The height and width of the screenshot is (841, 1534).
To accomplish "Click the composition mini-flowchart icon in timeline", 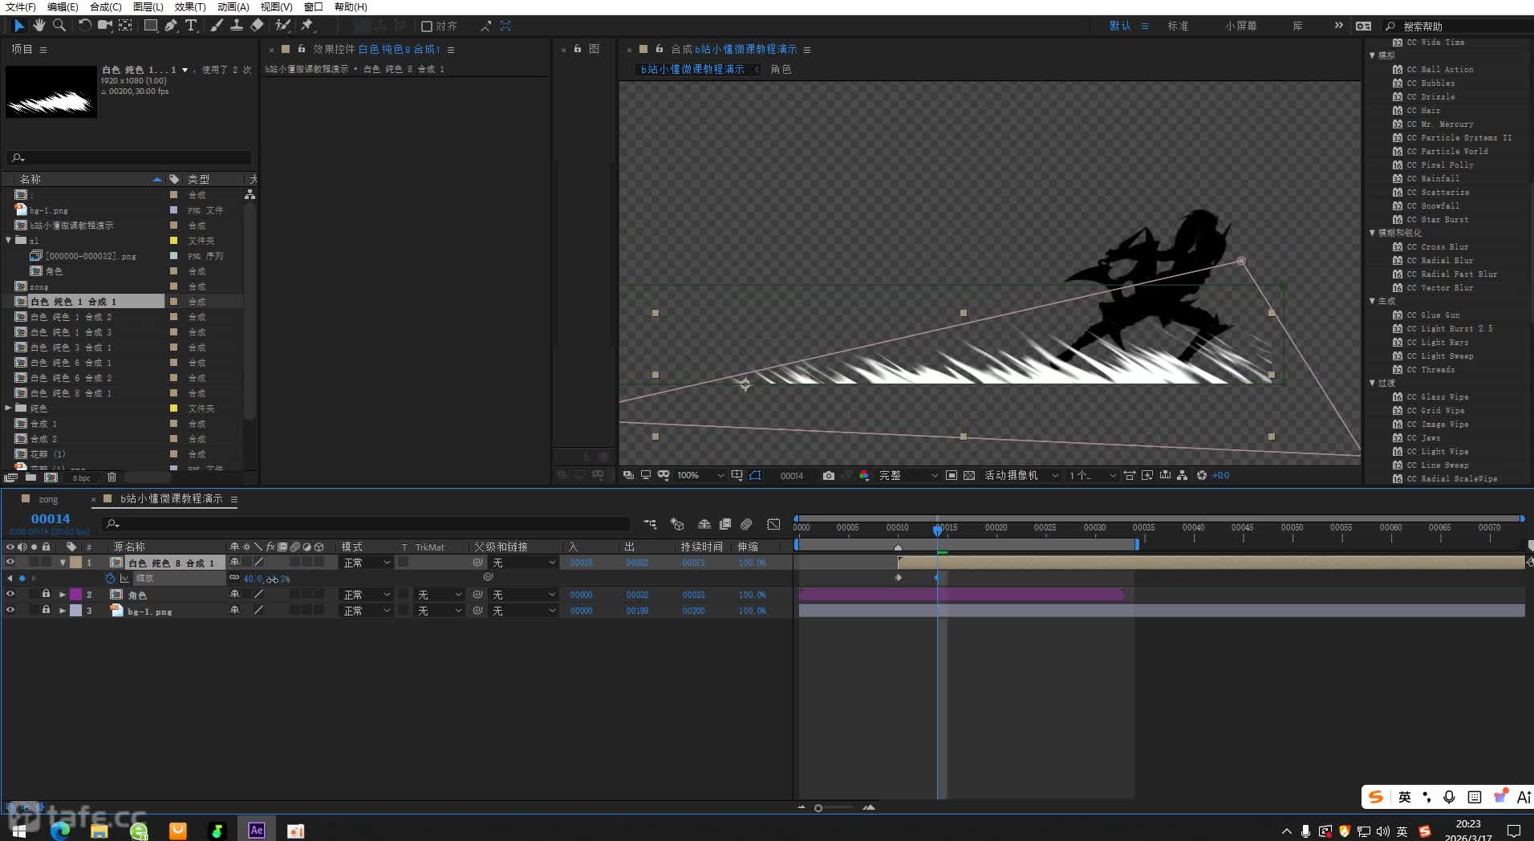I will pos(651,524).
